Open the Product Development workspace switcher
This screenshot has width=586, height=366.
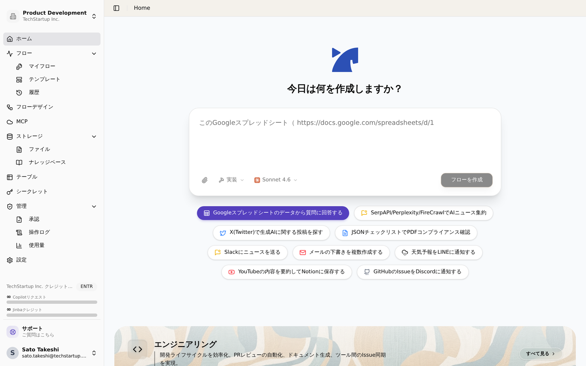click(x=52, y=16)
